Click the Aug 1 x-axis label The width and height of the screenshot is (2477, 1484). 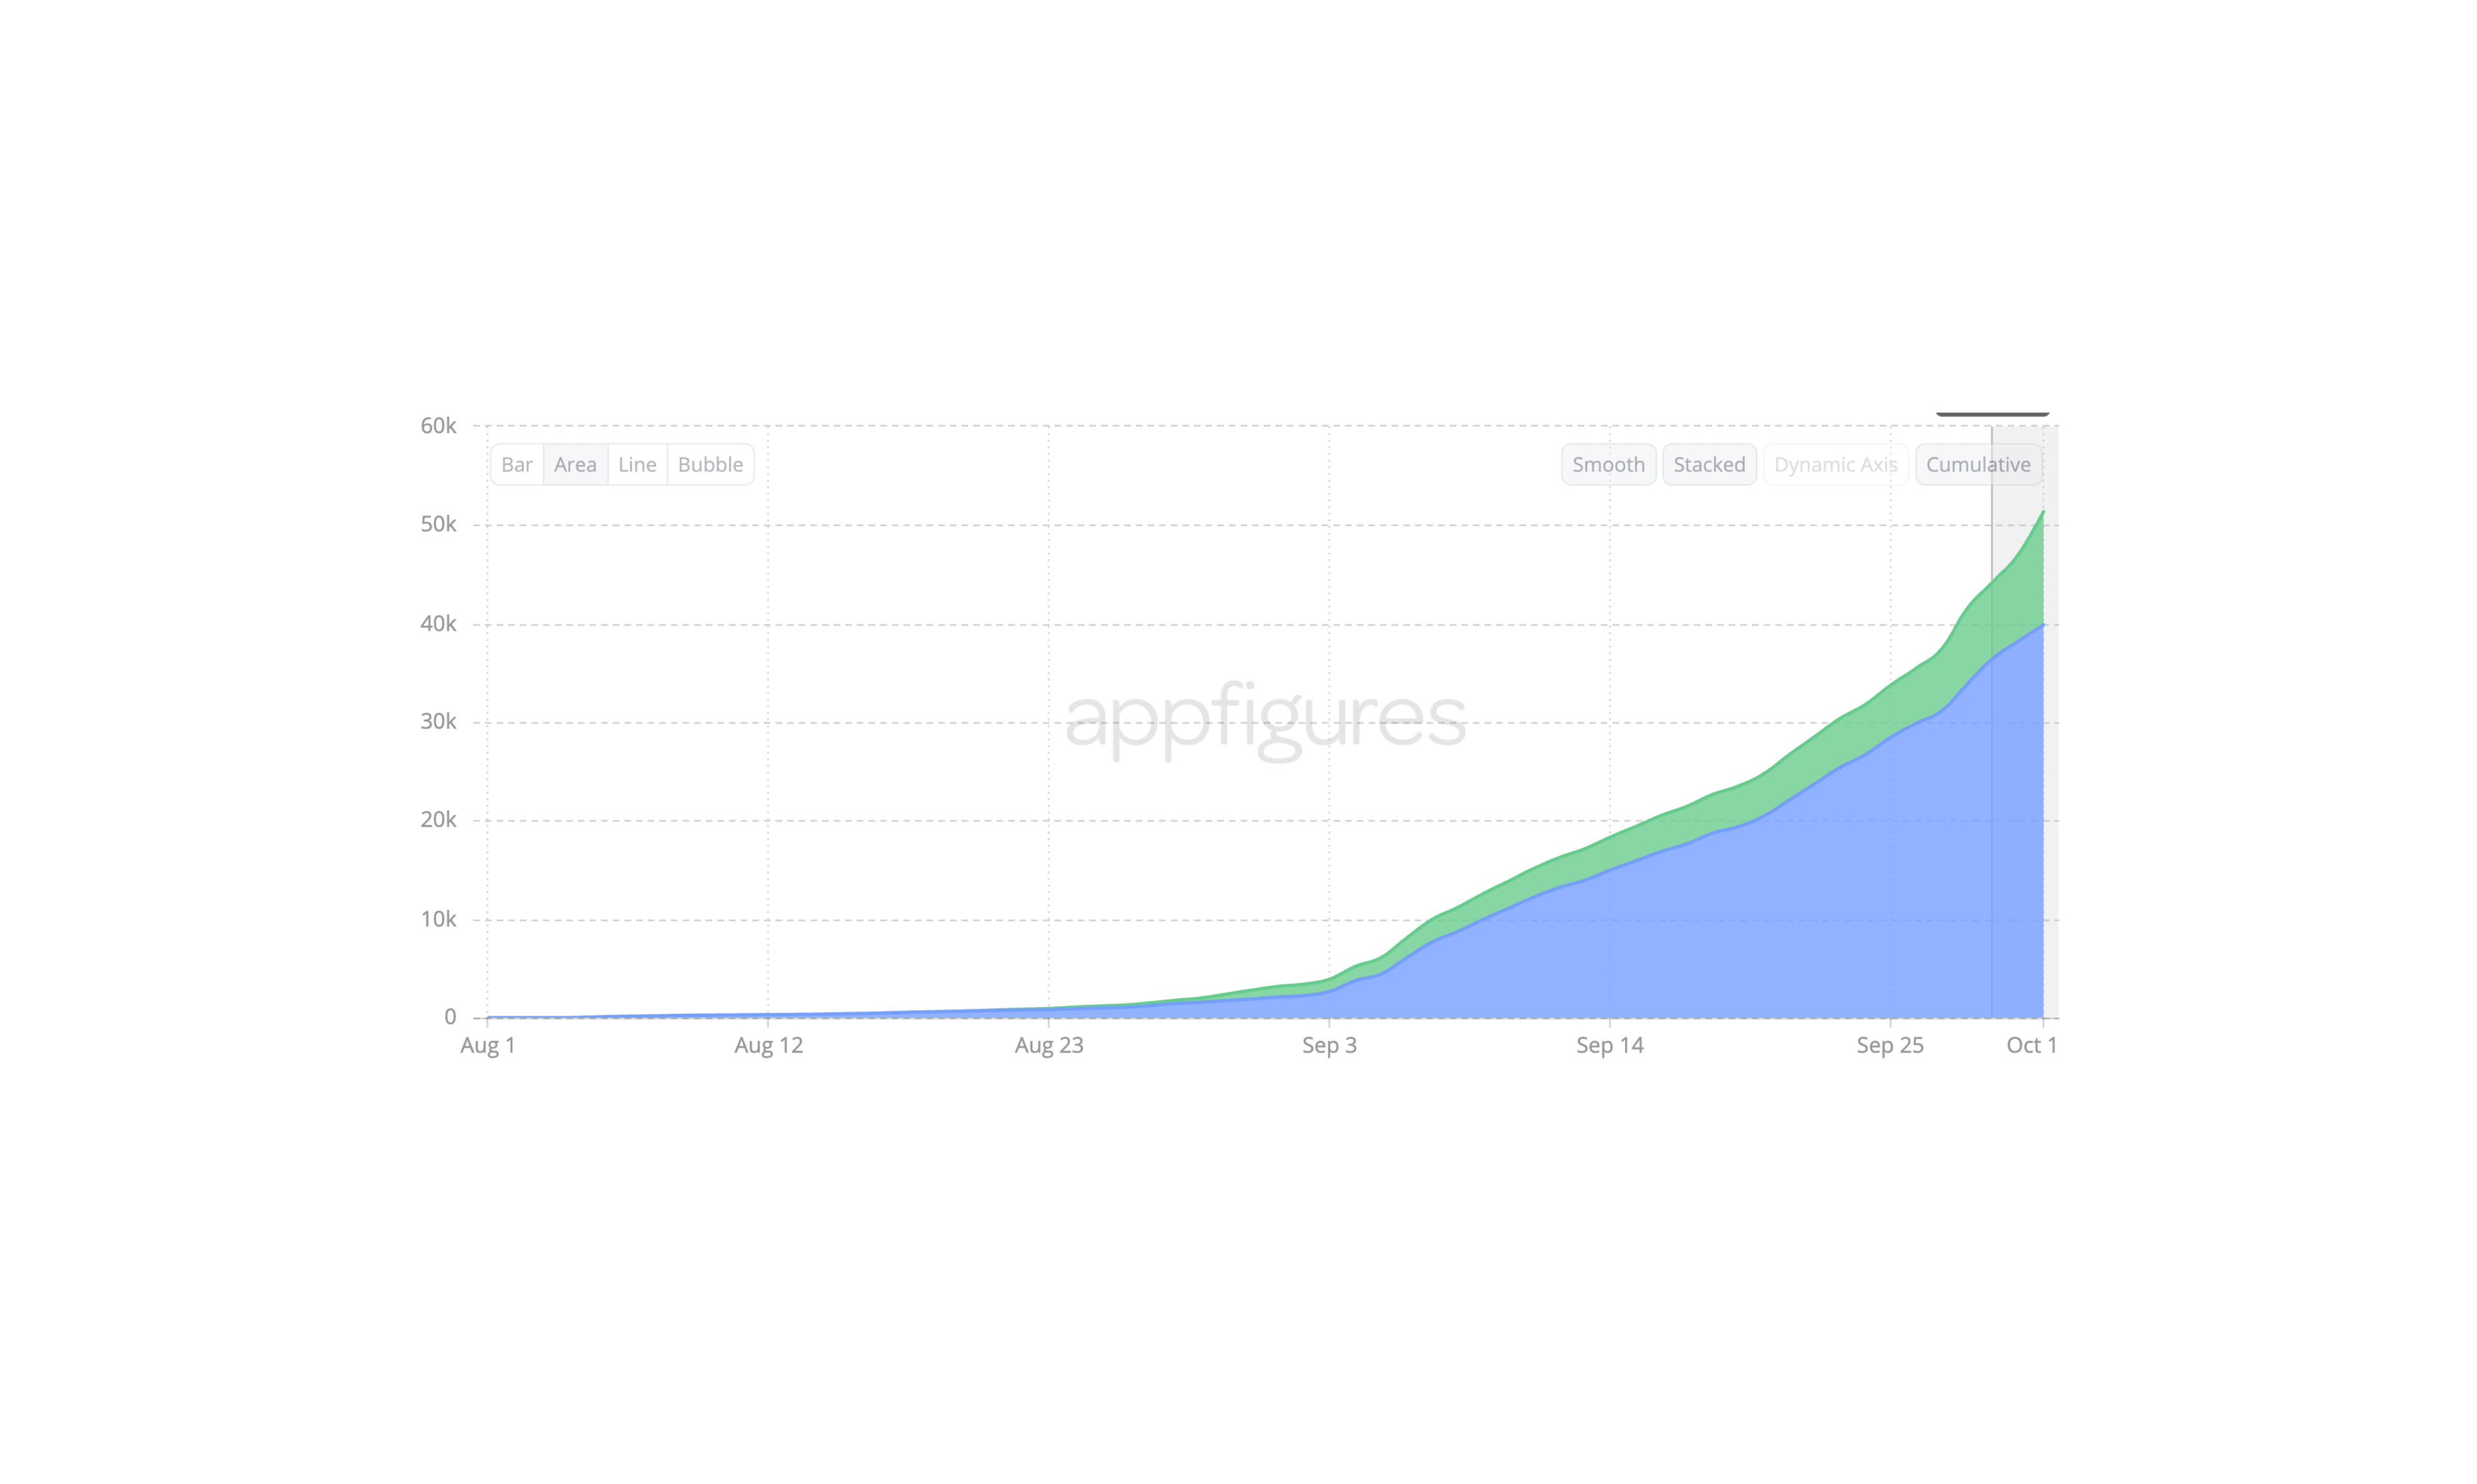[487, 1046]
